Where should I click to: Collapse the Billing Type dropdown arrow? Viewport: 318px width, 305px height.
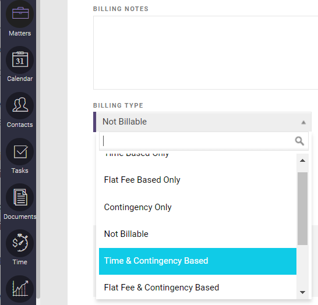point(303,122)
